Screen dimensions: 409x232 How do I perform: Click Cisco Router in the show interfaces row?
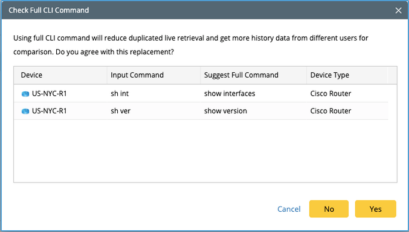coord(331,94)
